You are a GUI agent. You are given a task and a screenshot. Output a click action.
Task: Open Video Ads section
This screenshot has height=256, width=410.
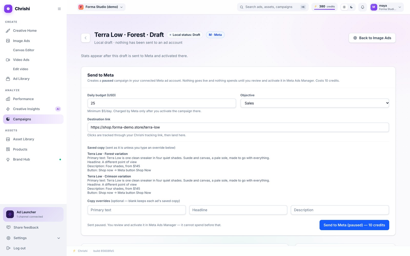pos(33,60)
